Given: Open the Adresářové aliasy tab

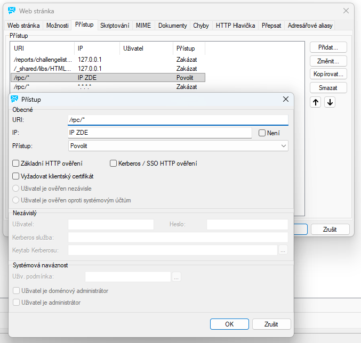Looking at the screenshot, I should (310, 25).
